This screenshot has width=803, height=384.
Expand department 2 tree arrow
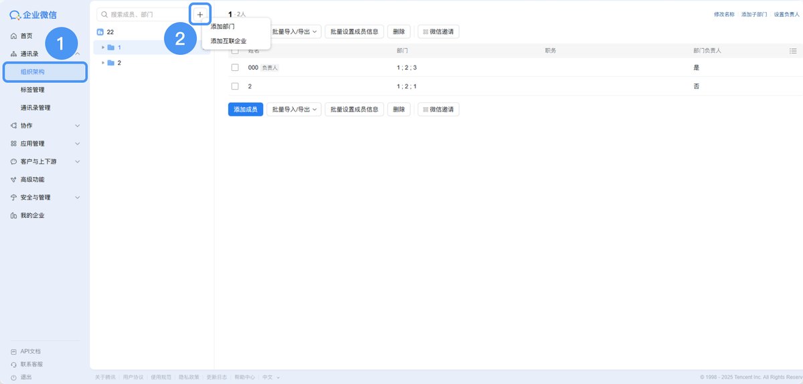point(103,63)
